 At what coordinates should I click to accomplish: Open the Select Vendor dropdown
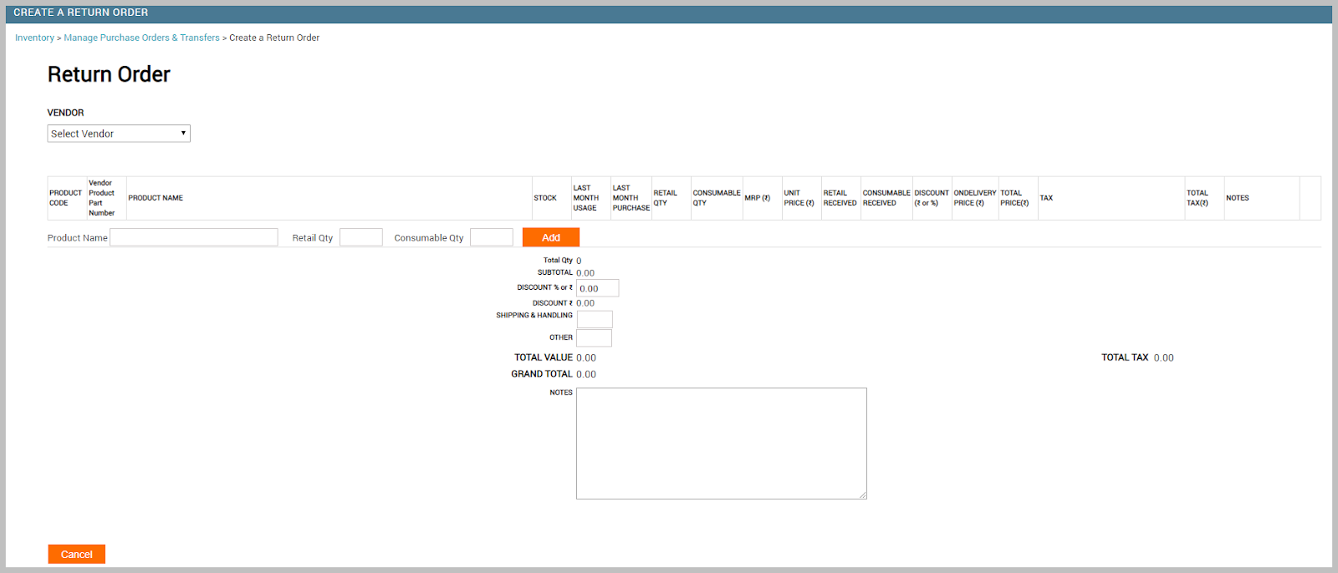[119, 134]
